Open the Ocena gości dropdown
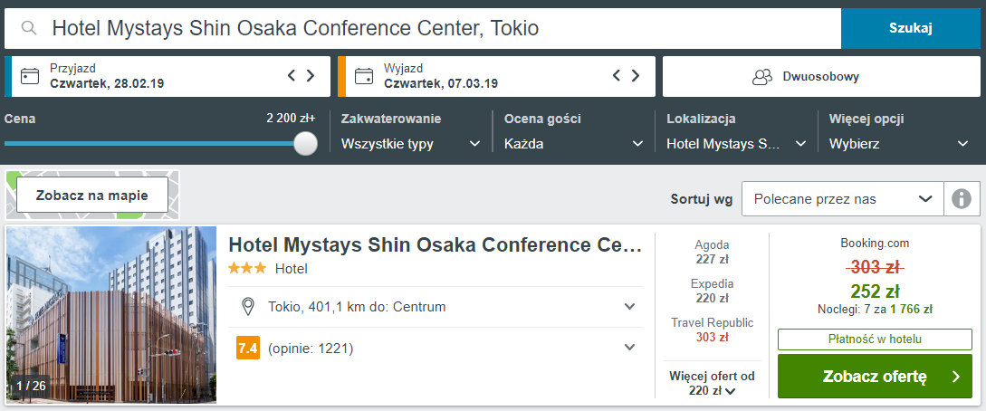 pos(574,144)
